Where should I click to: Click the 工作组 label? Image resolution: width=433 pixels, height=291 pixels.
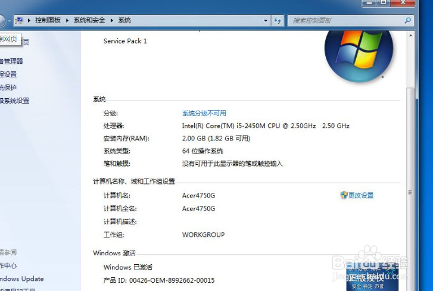pyautogui.click(x=114, y=234)
